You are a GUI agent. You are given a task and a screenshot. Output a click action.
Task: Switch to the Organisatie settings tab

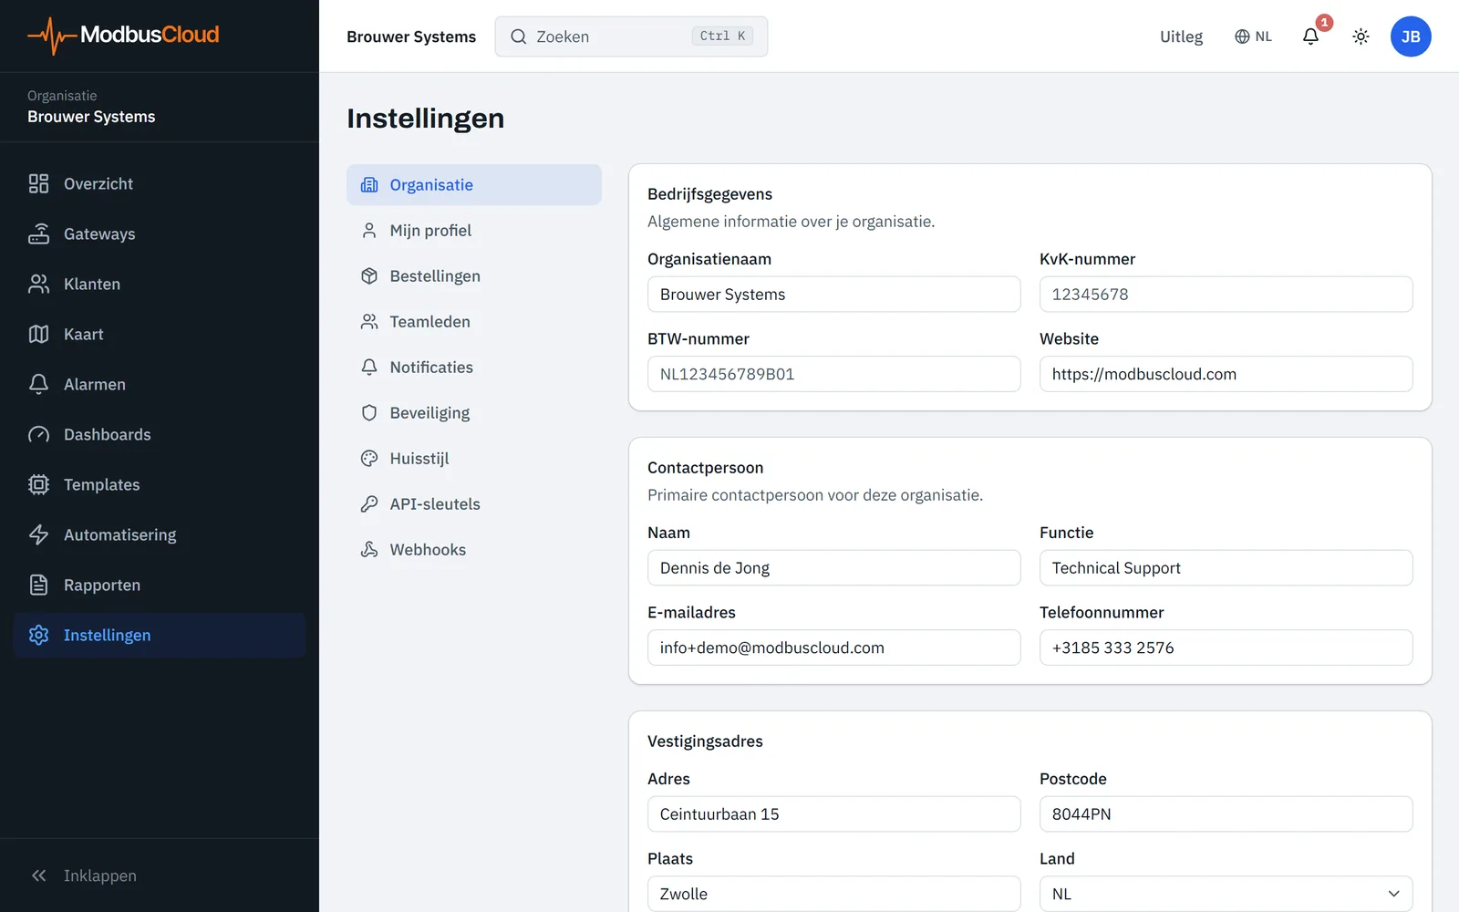pyautogui.click(x=474, y=185)
